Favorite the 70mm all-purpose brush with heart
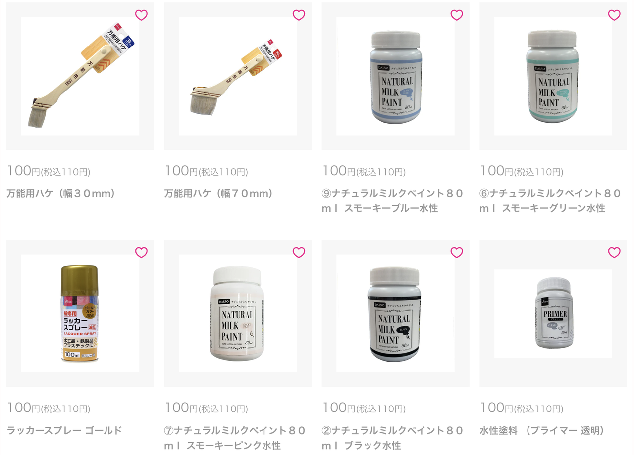Viewport: 634px width, 455px height. point(299,15)
